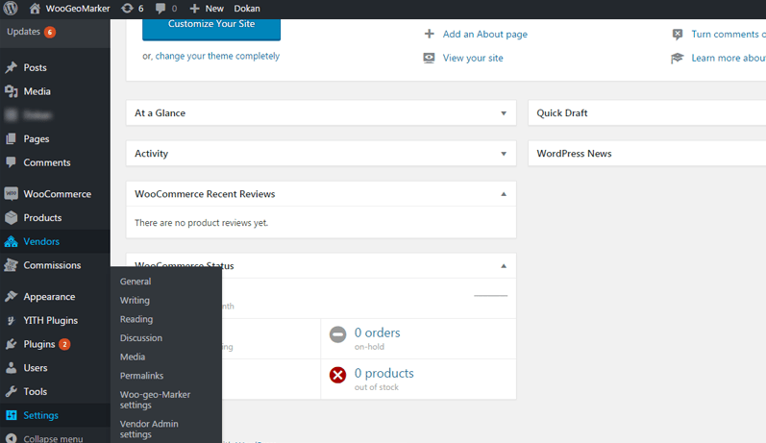Open Discussion settings submenu
This screenshot has width=766, height=443.
[141, 338]
